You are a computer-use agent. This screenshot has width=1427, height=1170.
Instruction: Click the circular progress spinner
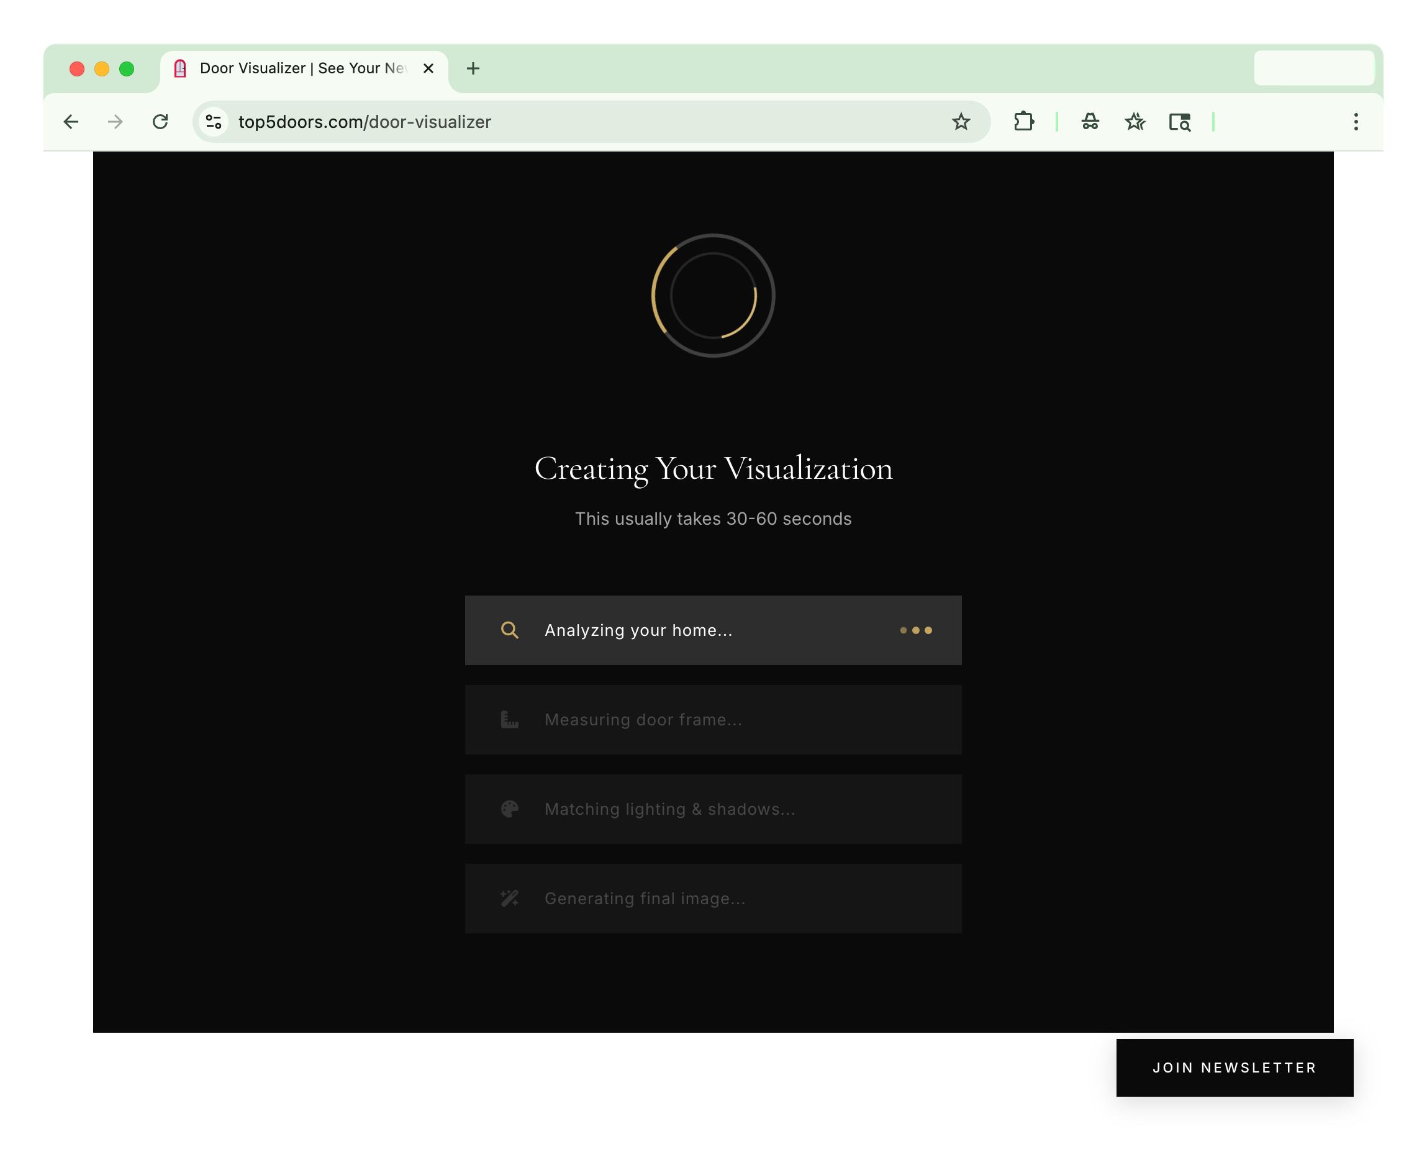click(712, 294)
